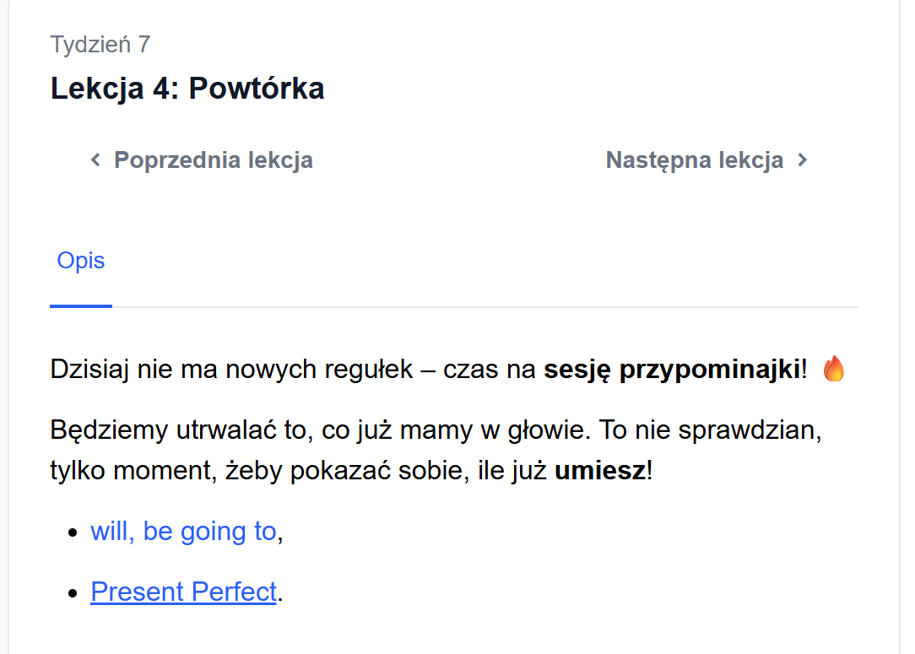Go to Następna lekcja
Viewport: 915px width, 654px height.
coord(694,159)
